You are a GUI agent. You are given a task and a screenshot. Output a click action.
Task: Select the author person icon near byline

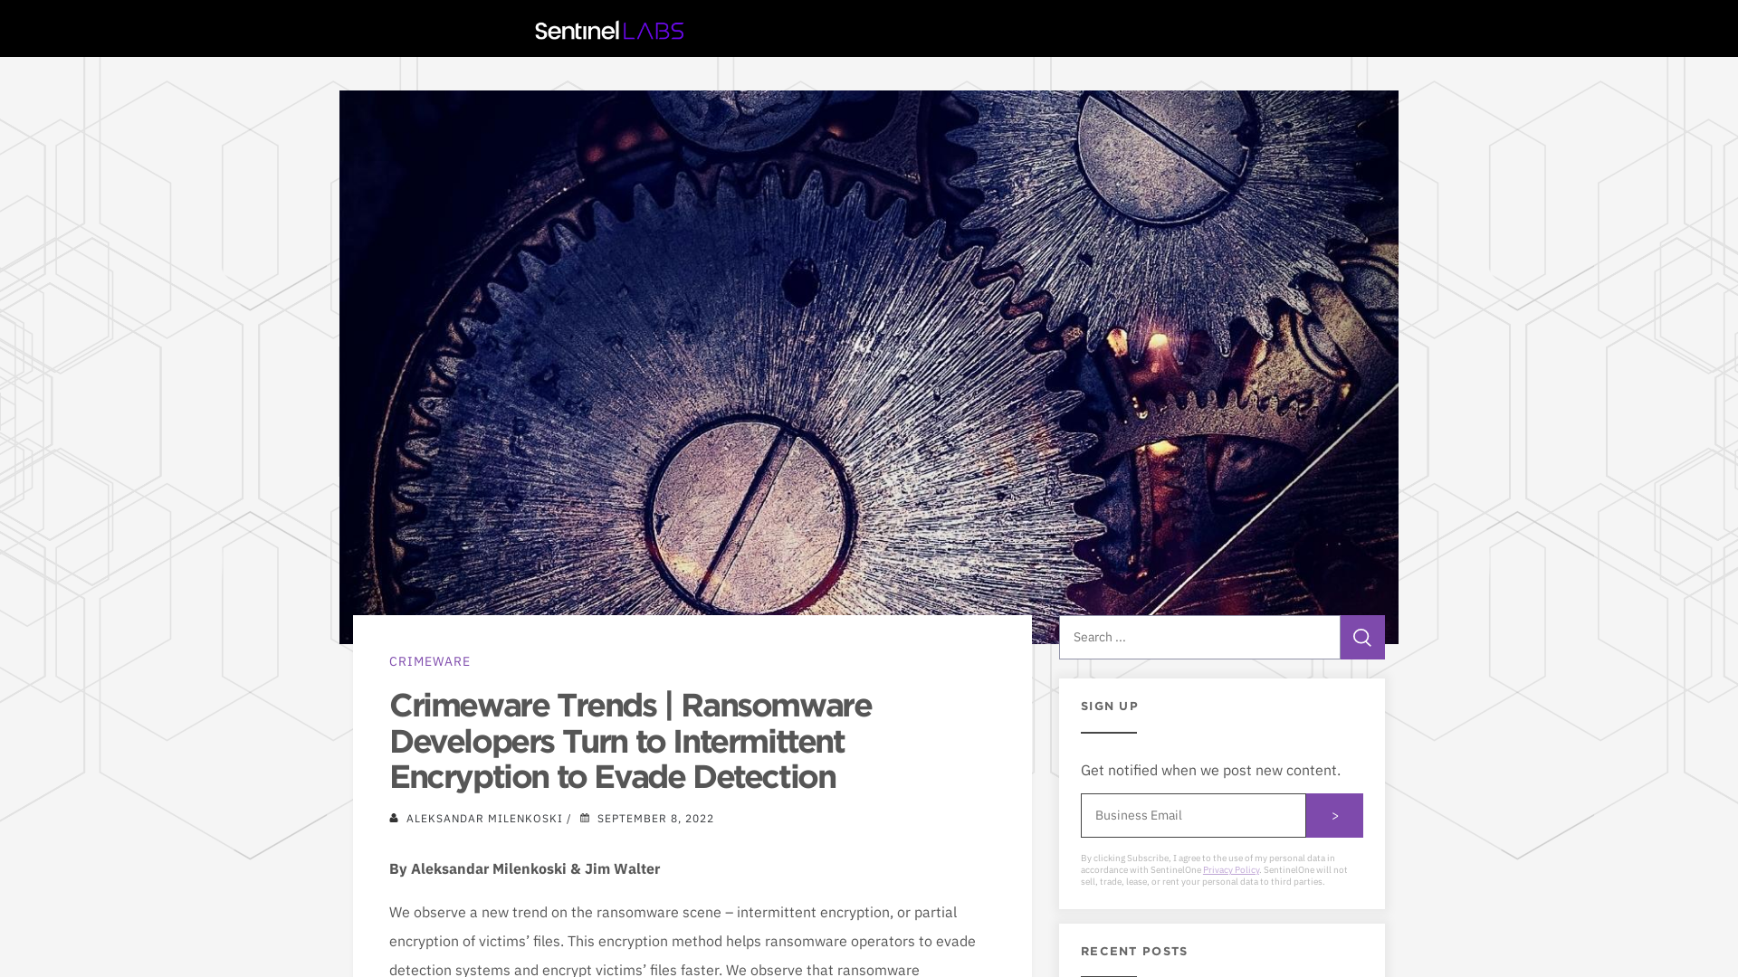click(394, 818)
